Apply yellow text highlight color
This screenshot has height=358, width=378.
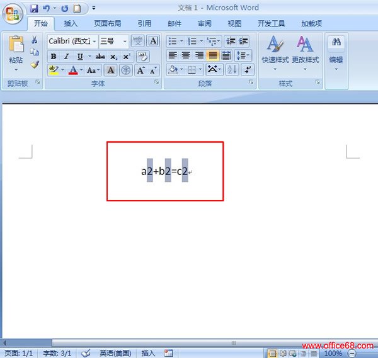(54, 70)
